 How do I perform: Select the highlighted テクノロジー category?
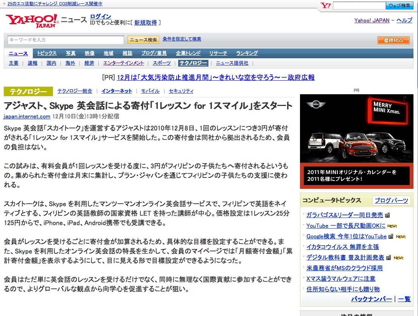pyautogui.click(x=193, y=63)
